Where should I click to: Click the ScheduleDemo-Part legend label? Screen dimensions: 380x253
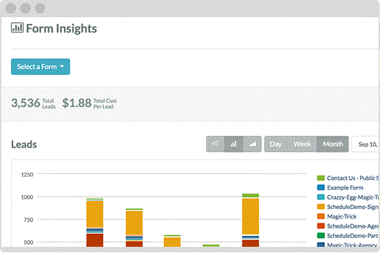[x=352, y=236]
